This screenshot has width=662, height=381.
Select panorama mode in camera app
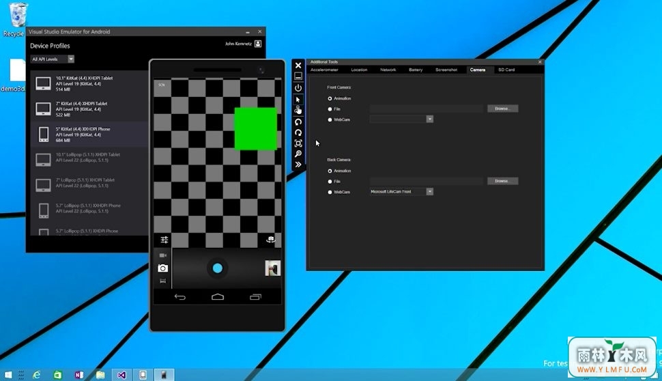163,281
